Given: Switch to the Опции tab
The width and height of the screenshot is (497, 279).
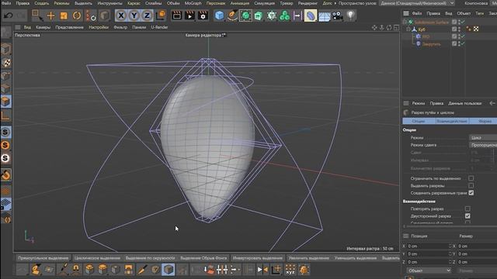Looking at the screenshot, I should pyautogui.click(x=419, y=121).
